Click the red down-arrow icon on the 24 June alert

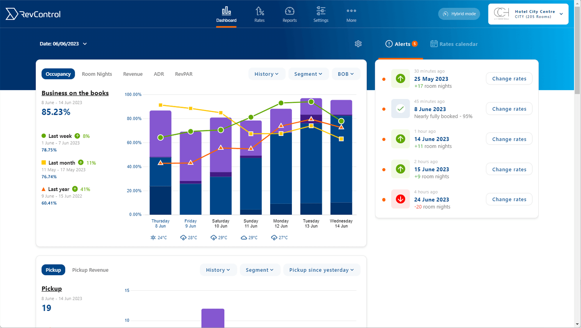pos(400,199)
